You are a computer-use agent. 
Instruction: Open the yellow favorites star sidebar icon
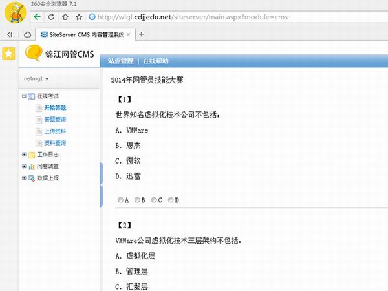coord(8,54)
